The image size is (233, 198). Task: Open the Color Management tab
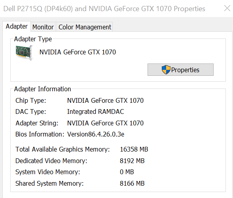tap(85, 27)
